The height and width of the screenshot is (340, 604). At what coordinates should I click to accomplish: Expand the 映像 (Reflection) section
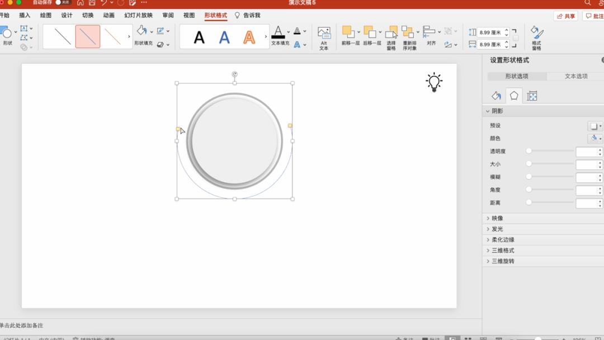coord(497,218)
